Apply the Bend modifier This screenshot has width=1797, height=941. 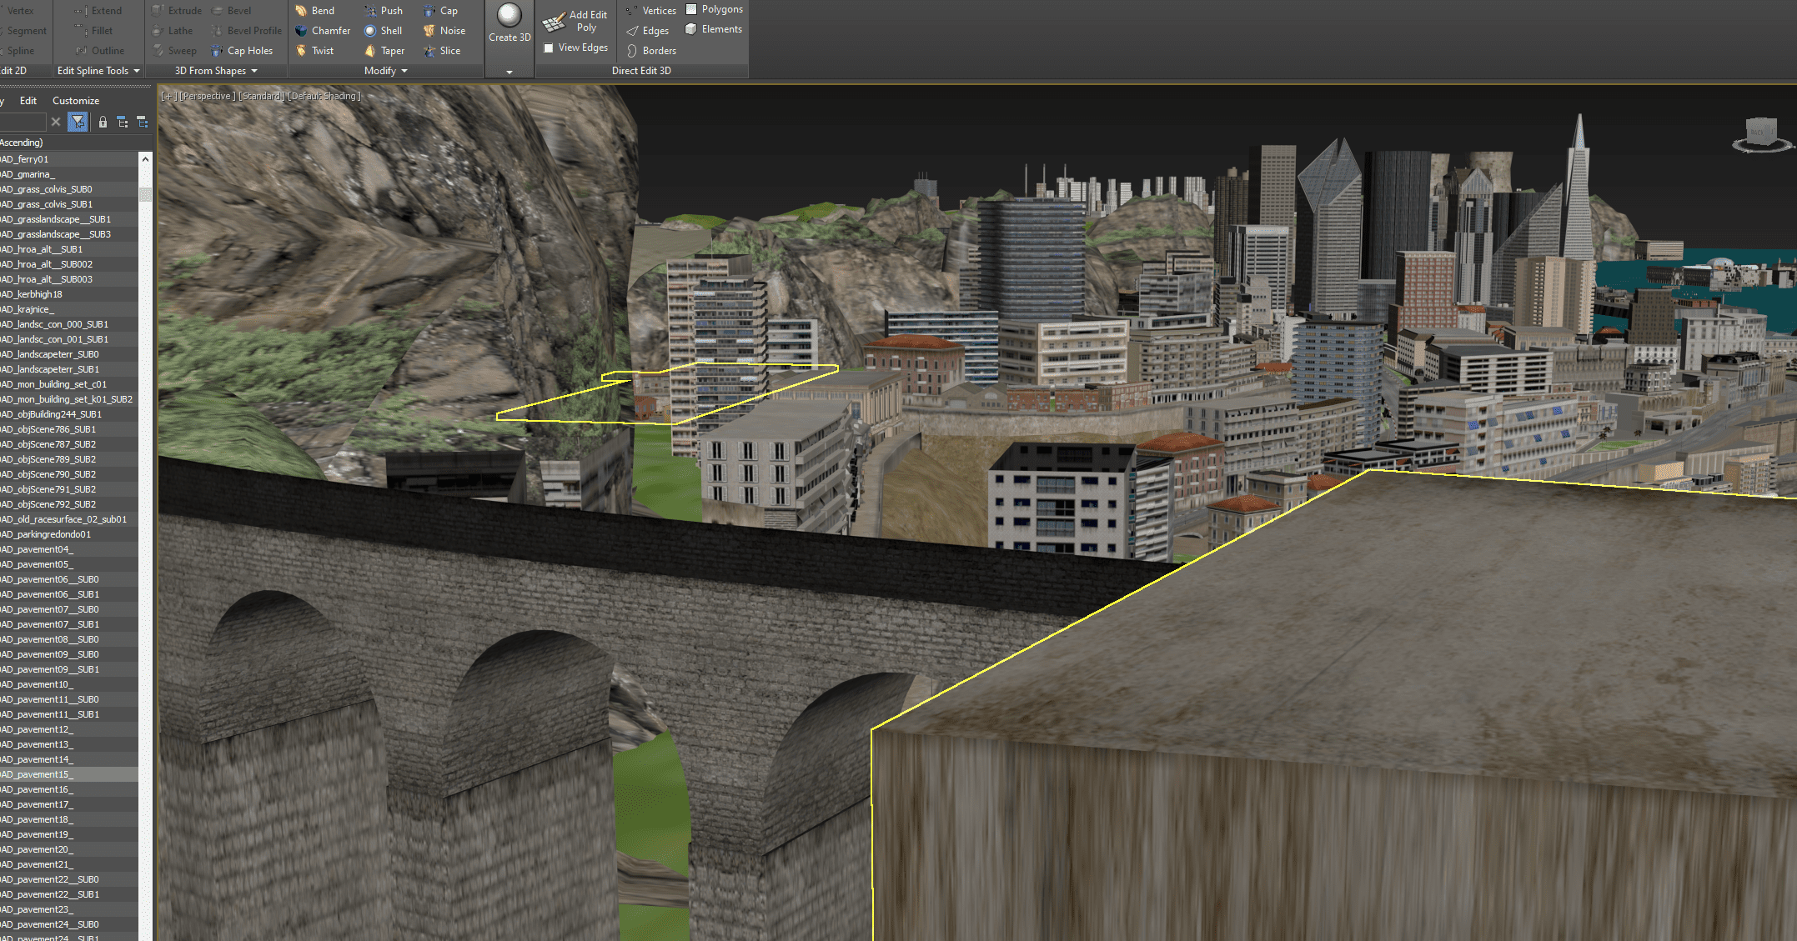314,11
